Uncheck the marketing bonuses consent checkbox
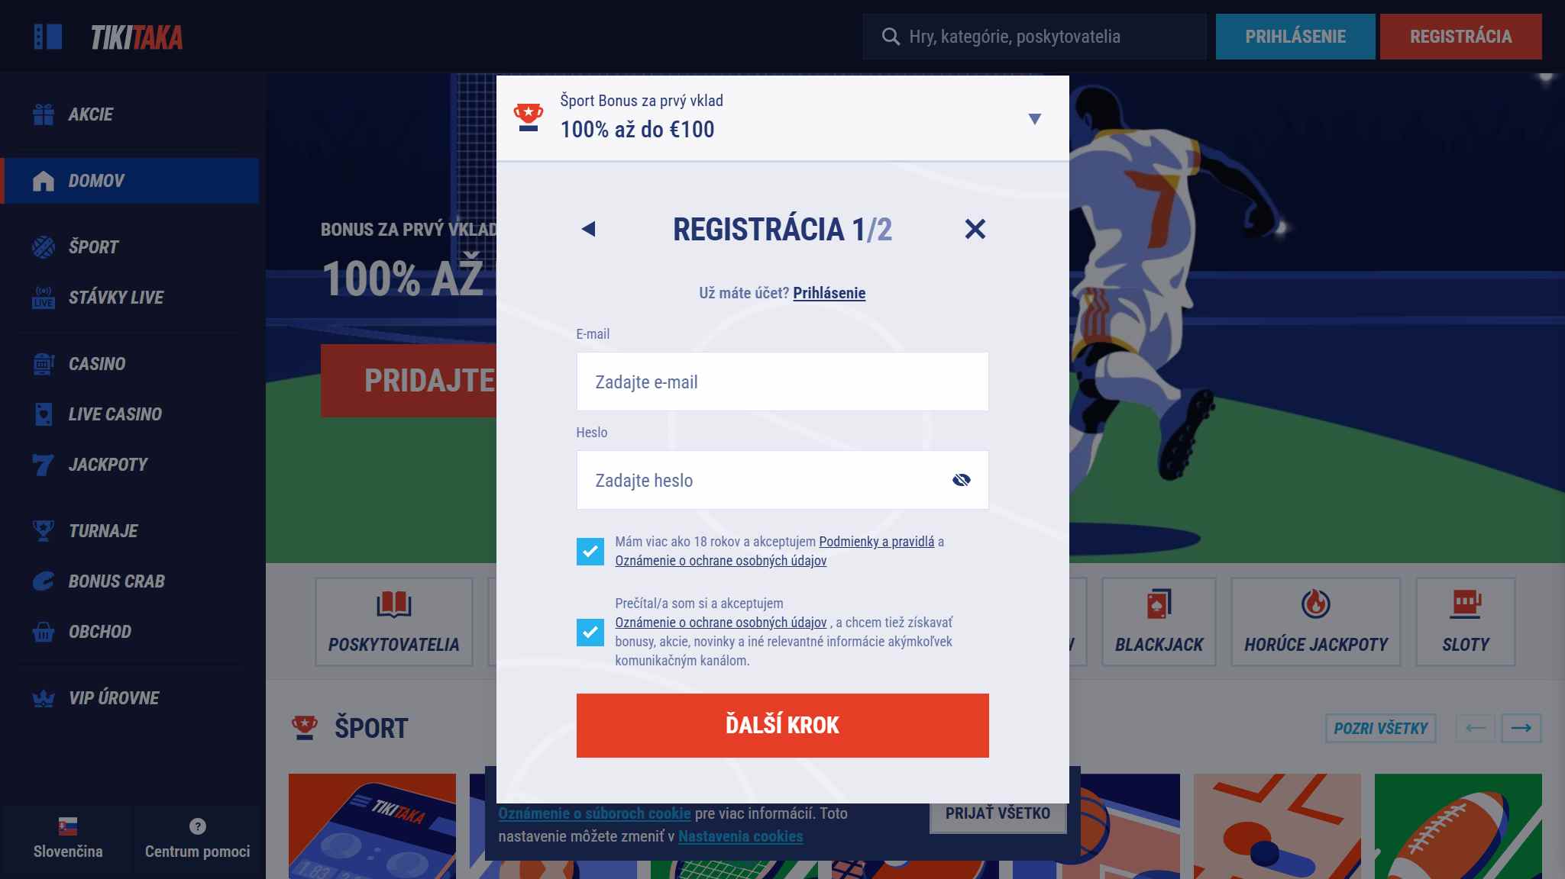1565x879 pixels. click(x=590, y=632)
